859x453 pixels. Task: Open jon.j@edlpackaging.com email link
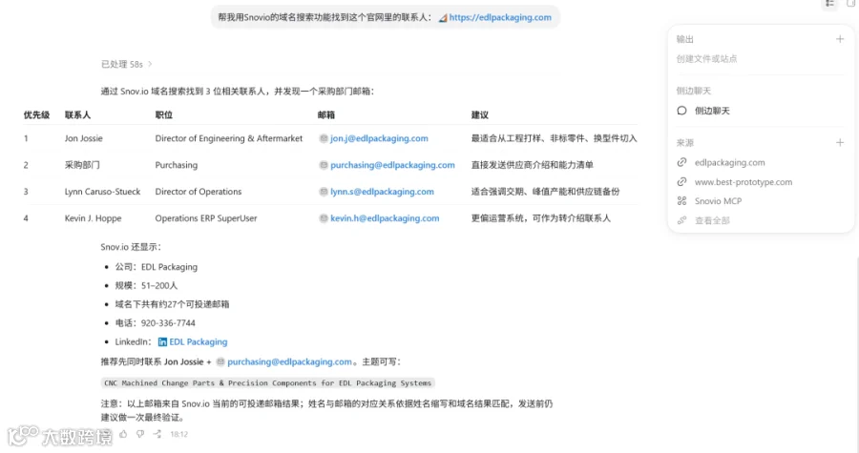(379, 138)
